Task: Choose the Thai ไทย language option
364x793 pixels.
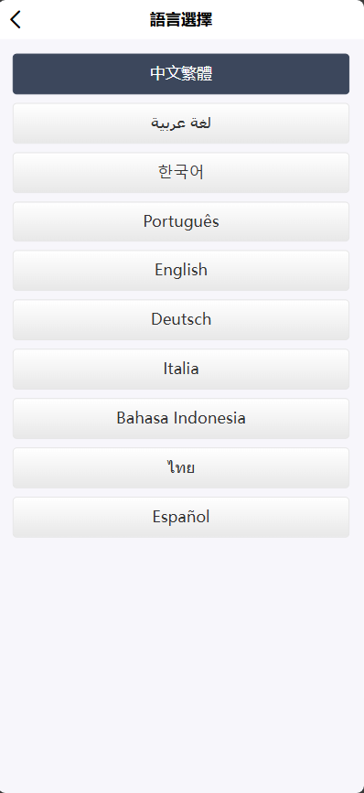Action: tap(181, 467)
